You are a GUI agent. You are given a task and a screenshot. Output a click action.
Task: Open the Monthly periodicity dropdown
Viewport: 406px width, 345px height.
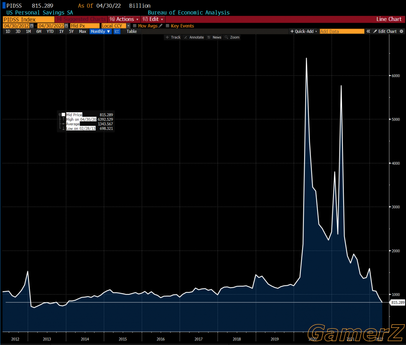coord(100,32)
